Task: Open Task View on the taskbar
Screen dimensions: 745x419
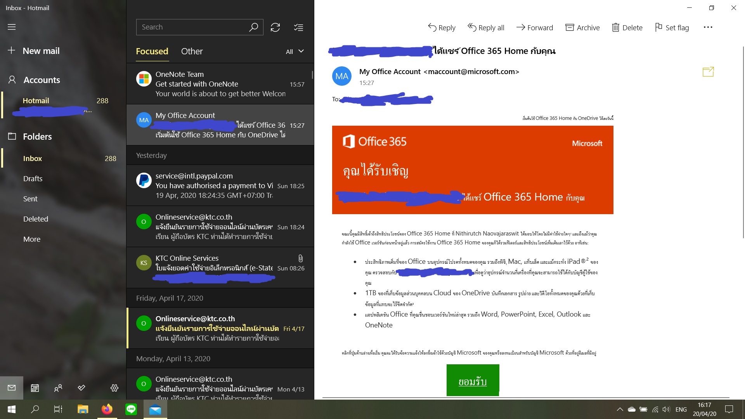Action: (58, 409)
